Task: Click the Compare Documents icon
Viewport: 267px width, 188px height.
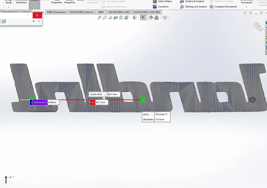Action: (211, 7)
